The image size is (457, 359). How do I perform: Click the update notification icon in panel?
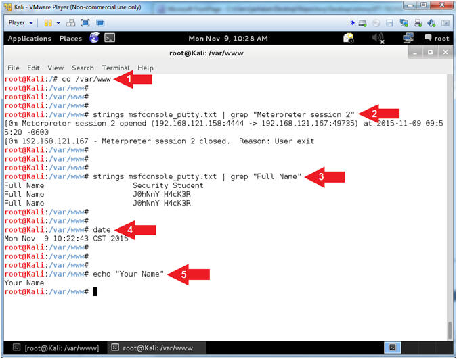tap(349, 38)
